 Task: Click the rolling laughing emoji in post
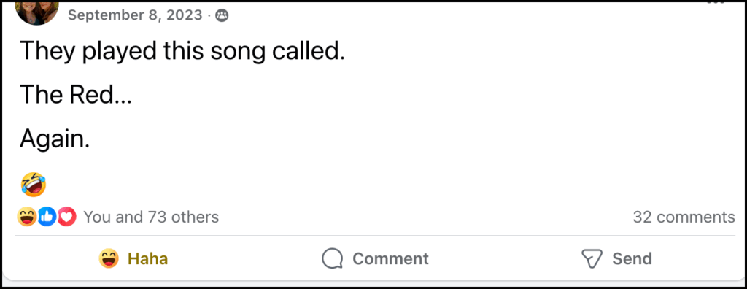click(34, 185)
